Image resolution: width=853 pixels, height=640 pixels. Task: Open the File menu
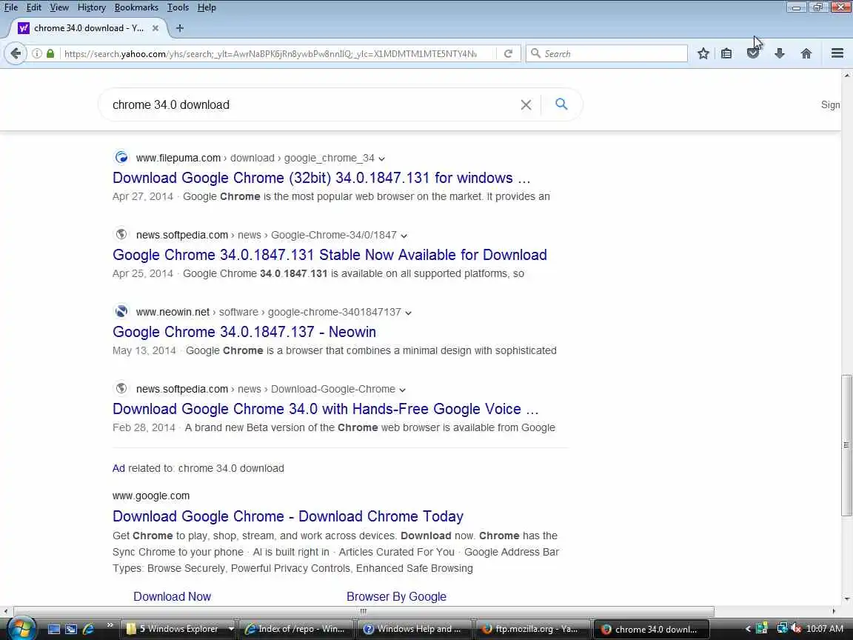[x=11, y=7]
